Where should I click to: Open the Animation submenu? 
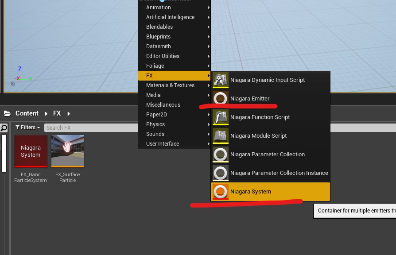tap(174, 8)
